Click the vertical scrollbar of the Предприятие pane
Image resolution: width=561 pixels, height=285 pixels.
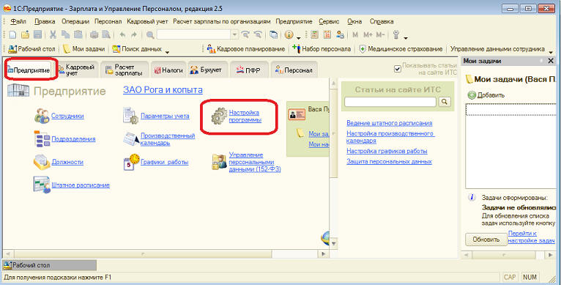(x=333, y=163)
